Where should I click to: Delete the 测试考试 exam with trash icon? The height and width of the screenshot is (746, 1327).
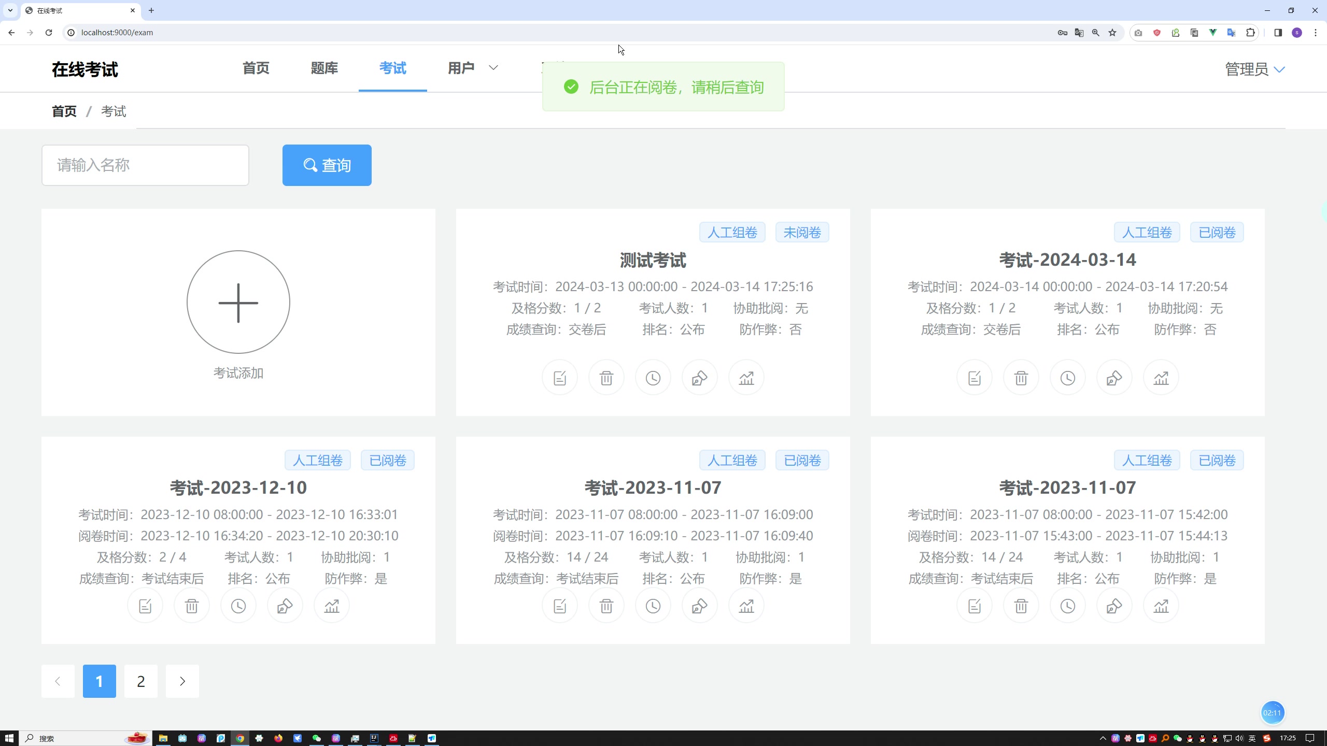606,378
